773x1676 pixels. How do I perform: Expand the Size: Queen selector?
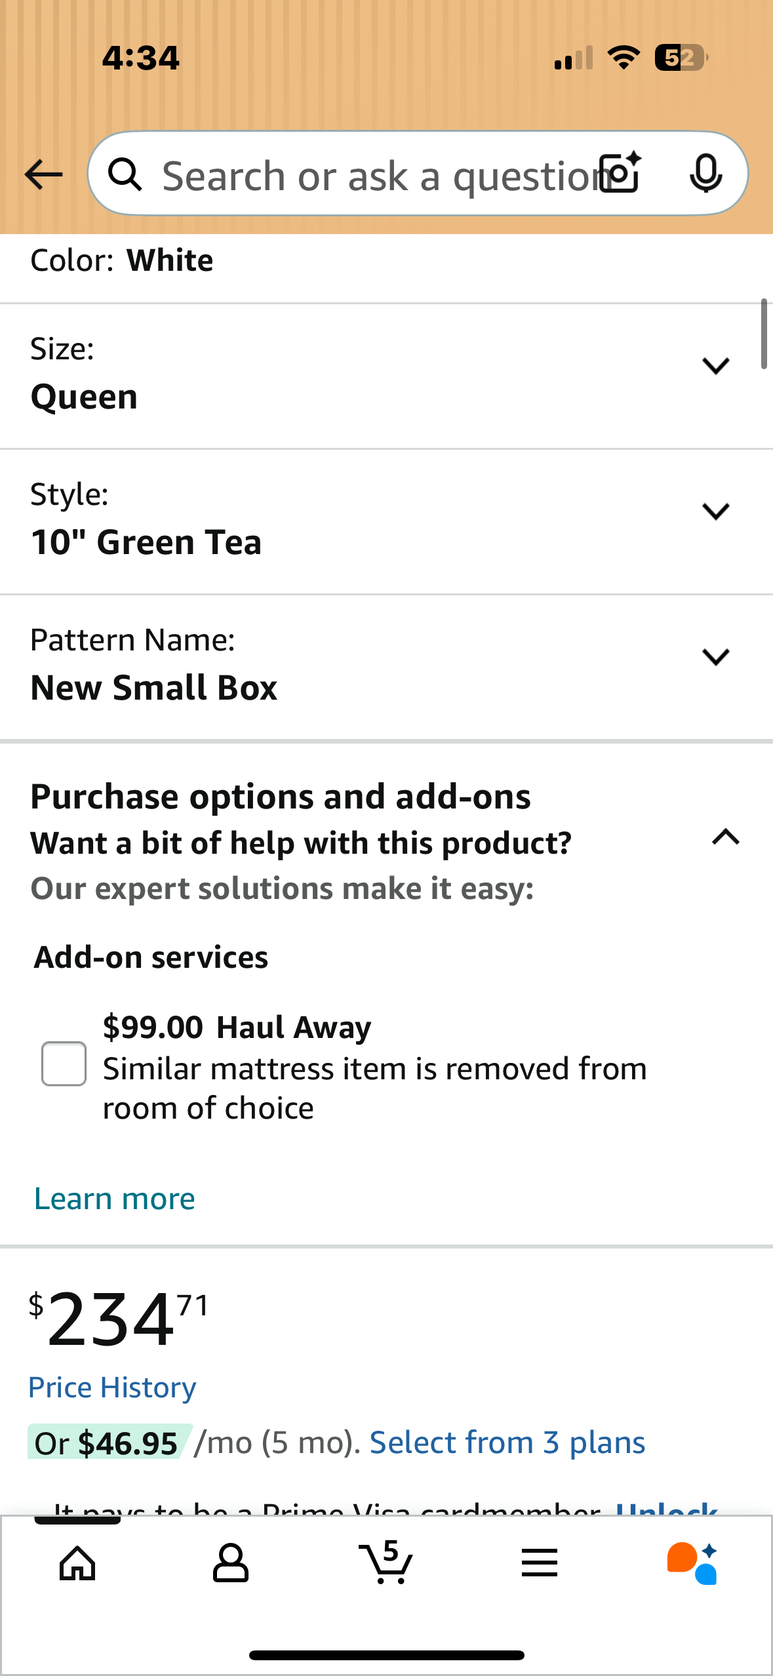click(x=716, y=366)
